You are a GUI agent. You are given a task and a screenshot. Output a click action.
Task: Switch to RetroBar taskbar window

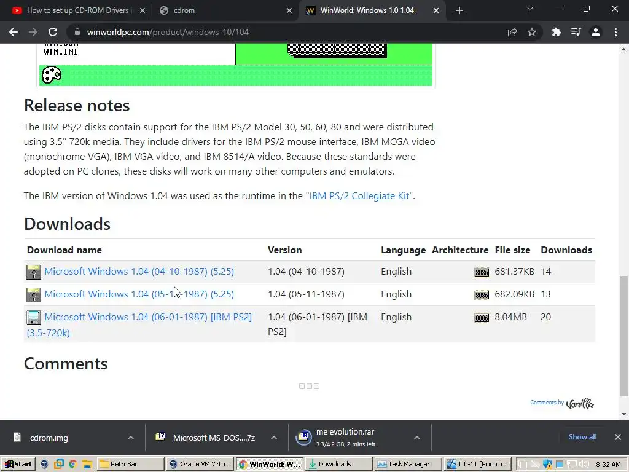coord(130,465)
